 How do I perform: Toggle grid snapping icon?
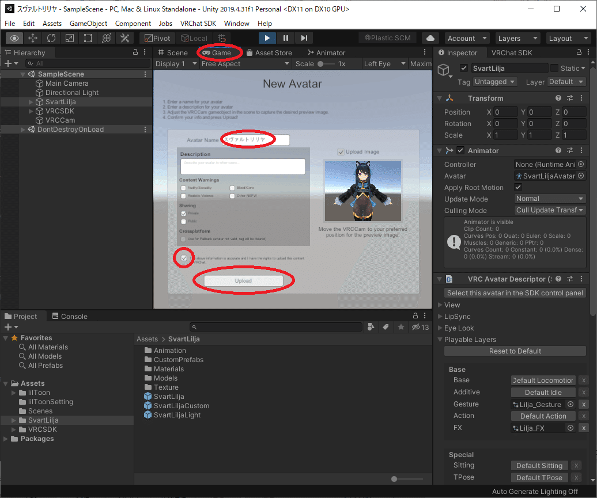pyautogui.click(x=222, y=38)
